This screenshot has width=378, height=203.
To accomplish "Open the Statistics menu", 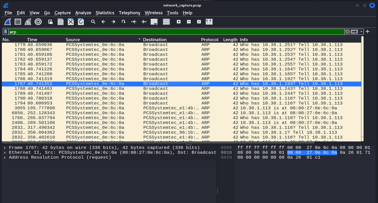I will coord(105,13).
